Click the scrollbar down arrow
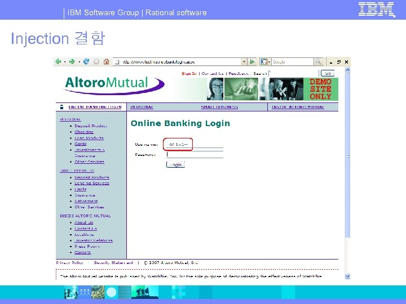 click(x=348, y=276)
